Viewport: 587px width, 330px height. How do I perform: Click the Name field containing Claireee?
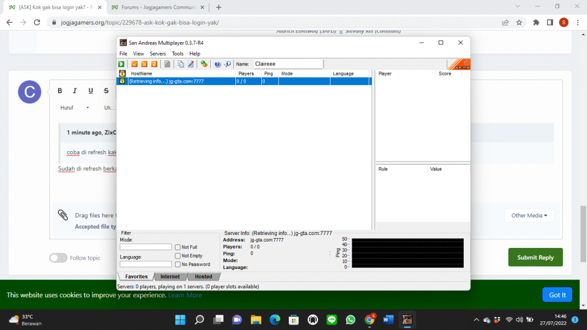coord(288,64)
